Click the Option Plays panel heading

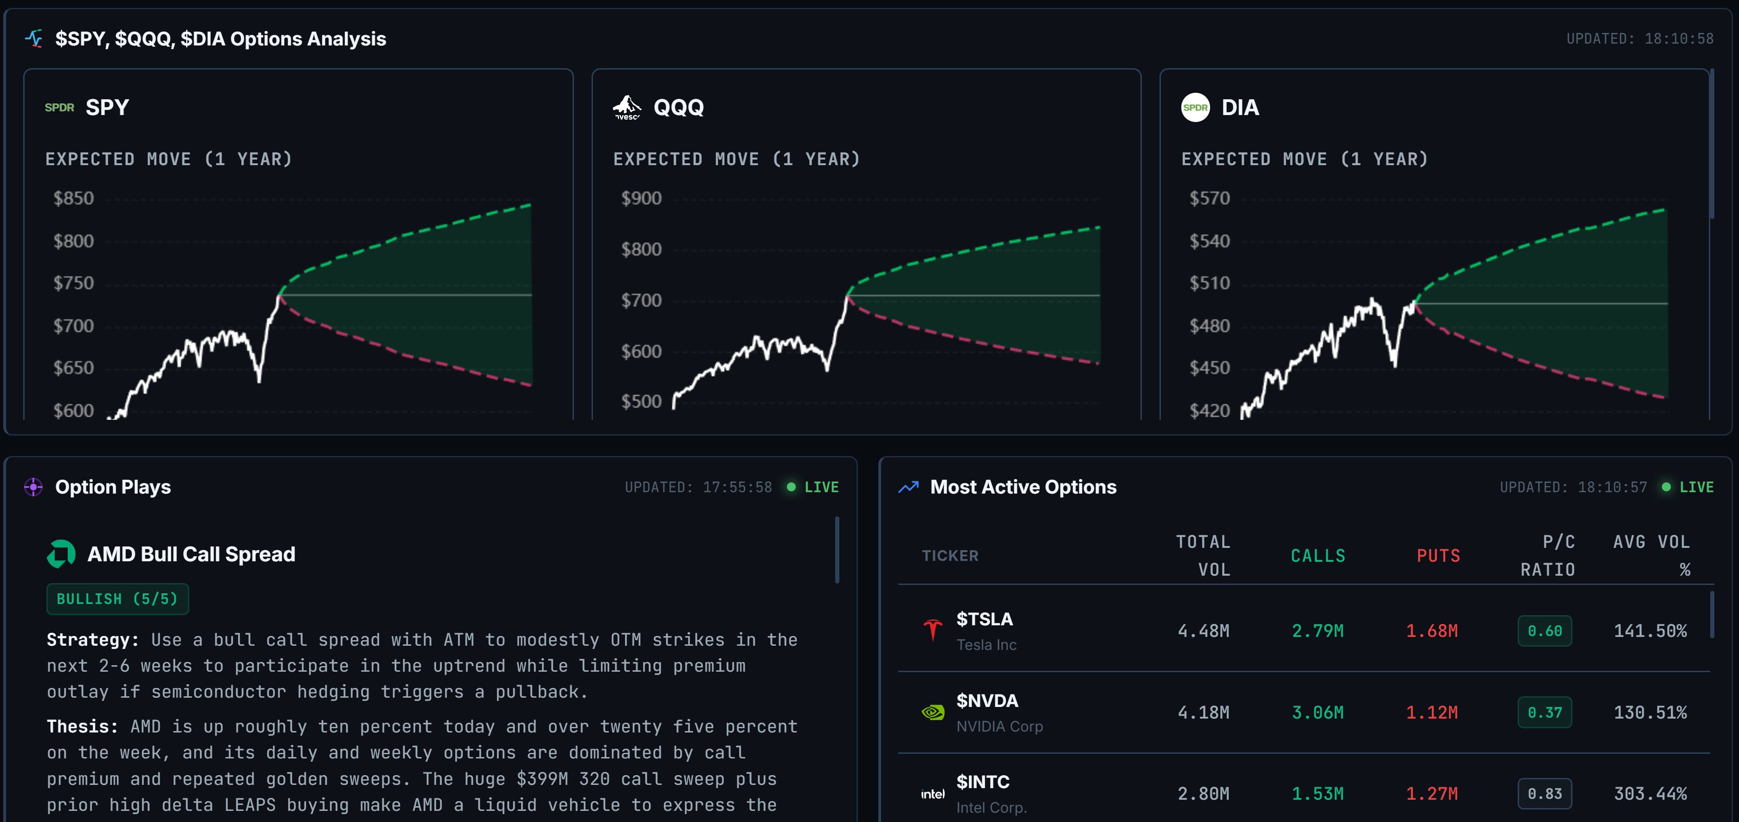[113, 487]
